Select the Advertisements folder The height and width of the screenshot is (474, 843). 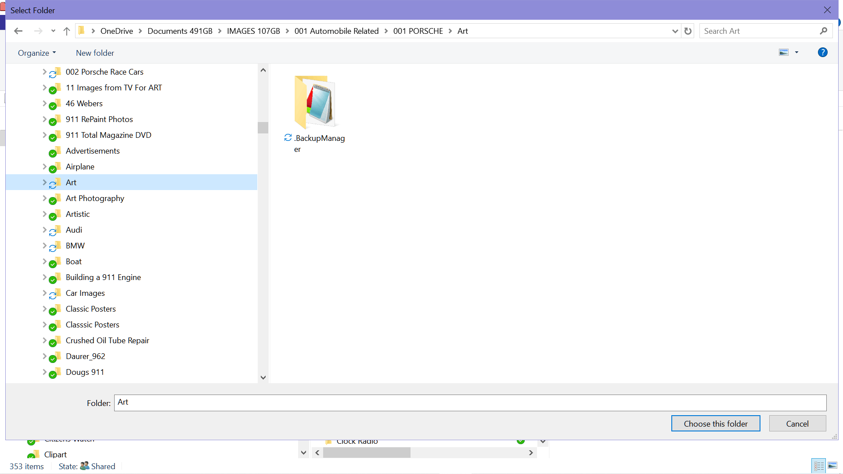point(93,151)
